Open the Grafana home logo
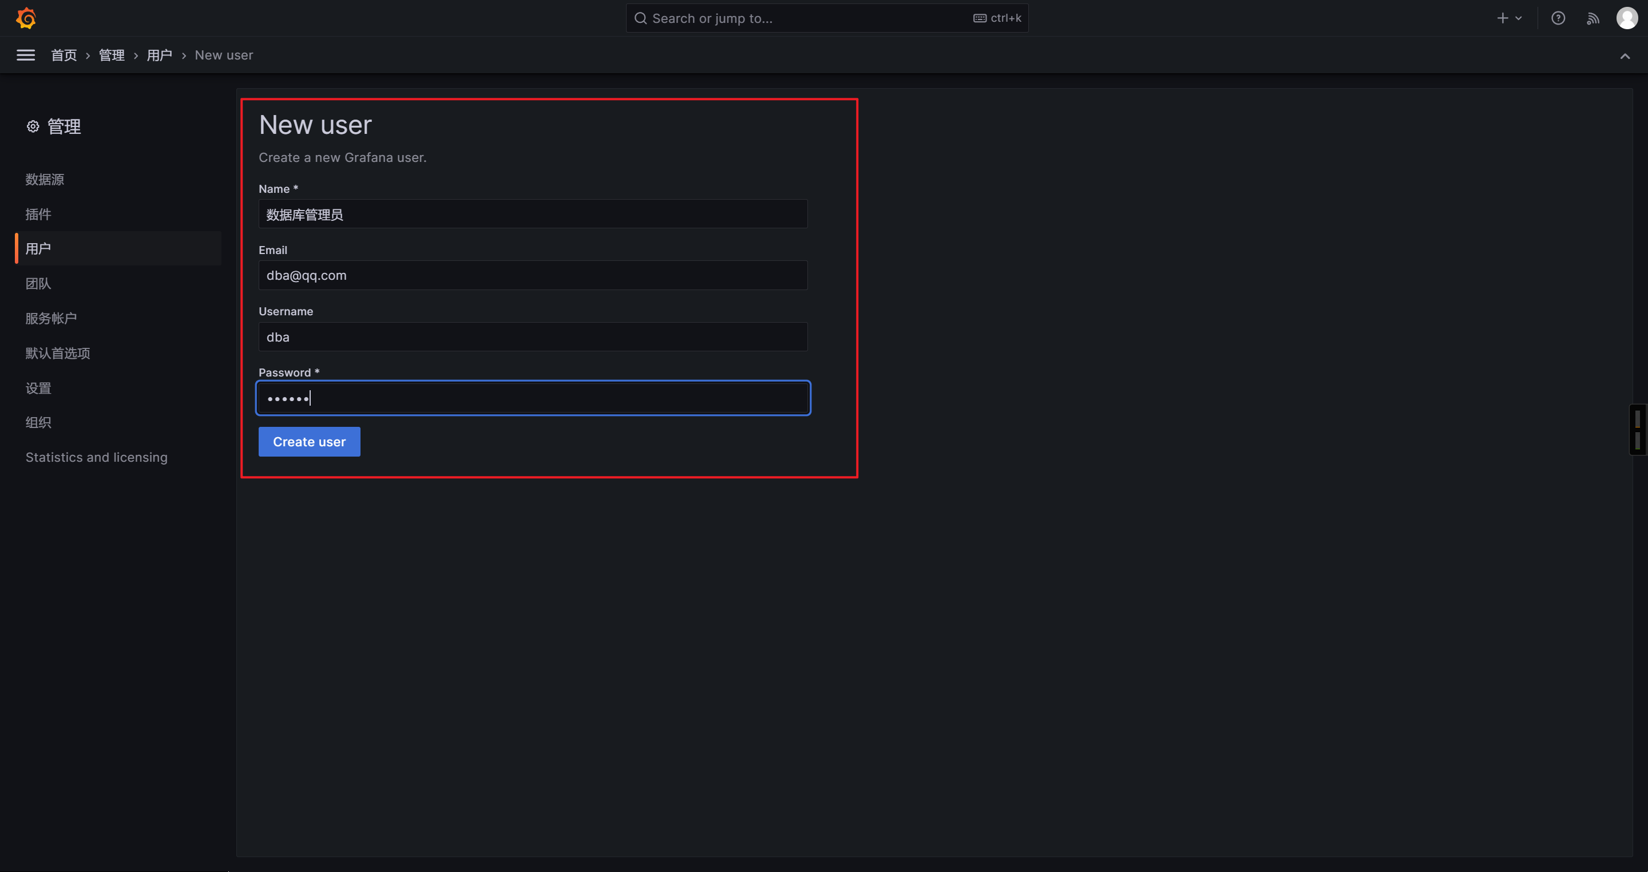The width and height of the screenshot is (1648, 872). [26, 18]
